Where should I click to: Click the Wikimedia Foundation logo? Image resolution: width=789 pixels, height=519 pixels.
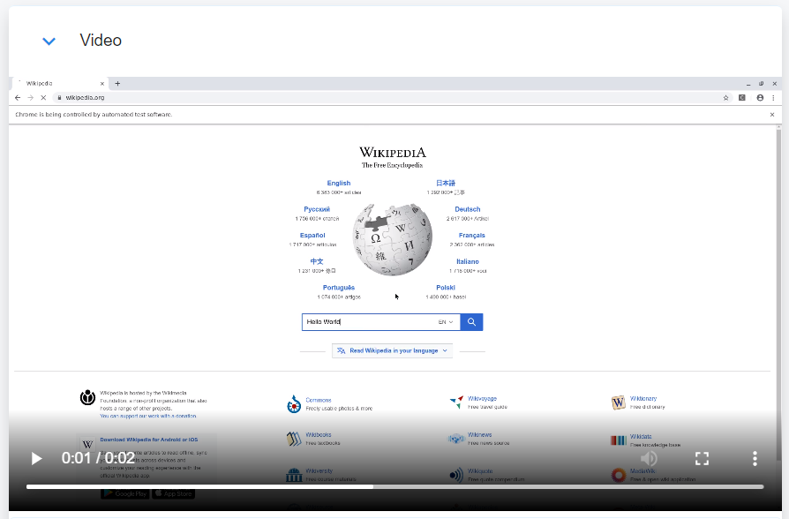tap(87, 398)
